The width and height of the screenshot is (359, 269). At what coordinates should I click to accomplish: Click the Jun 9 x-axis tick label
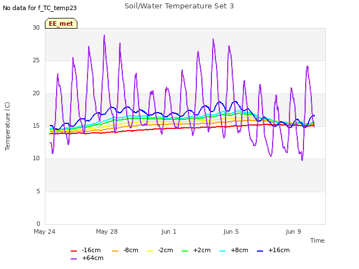tap(293, 231)
